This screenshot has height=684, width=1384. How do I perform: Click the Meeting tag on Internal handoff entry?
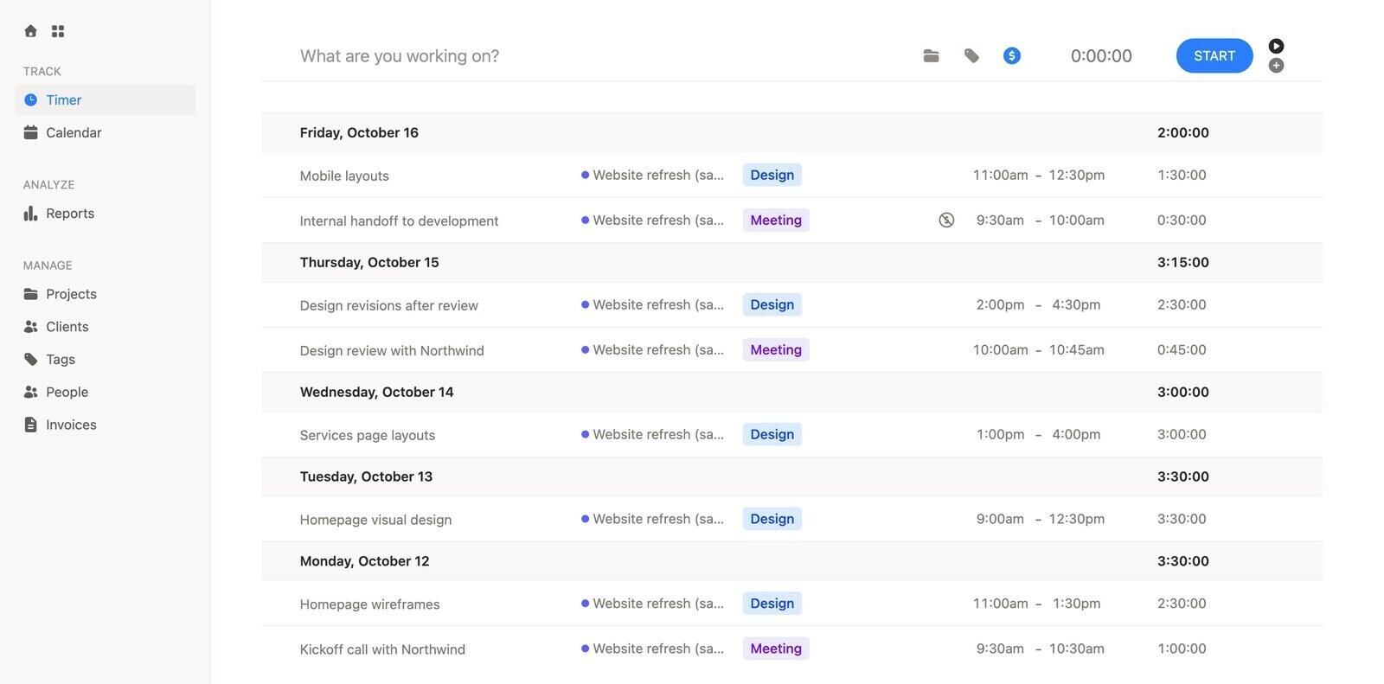coord(776,220)
